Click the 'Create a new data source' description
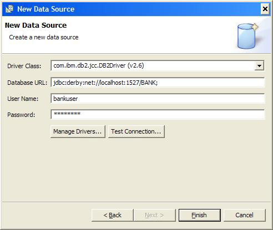This screenshot has width=273, height=230. [44, 37]
